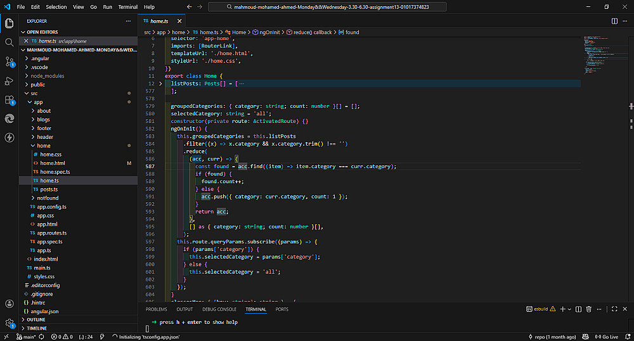Switch to the PROBLEMS panel tab
The width and height of the screenshot is (634, 341).
156,309
